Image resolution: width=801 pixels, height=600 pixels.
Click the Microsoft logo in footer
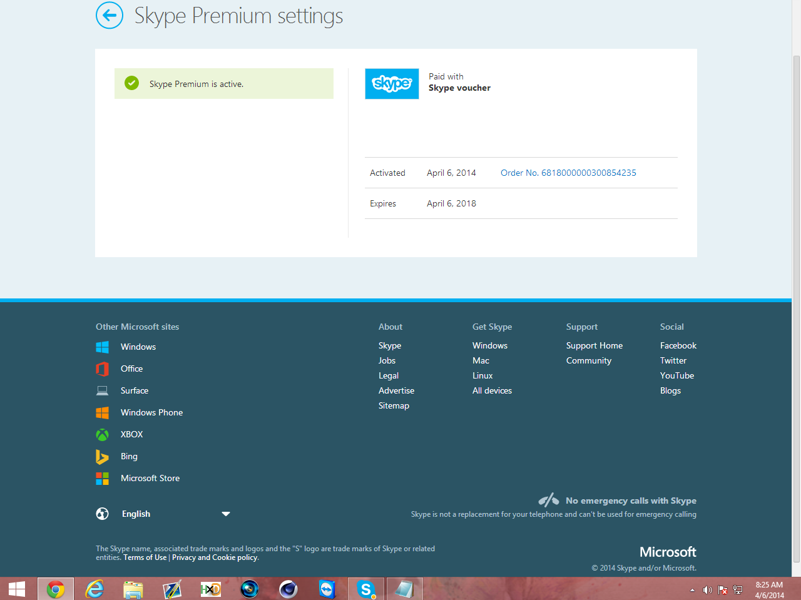[668, 552]
